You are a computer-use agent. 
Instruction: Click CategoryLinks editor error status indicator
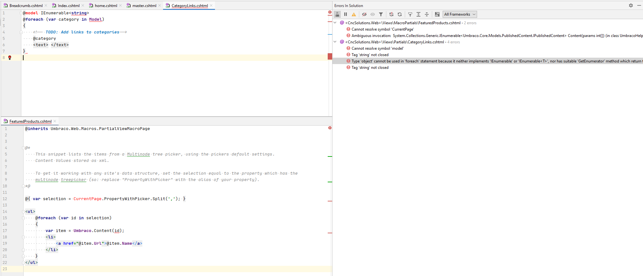330,12
